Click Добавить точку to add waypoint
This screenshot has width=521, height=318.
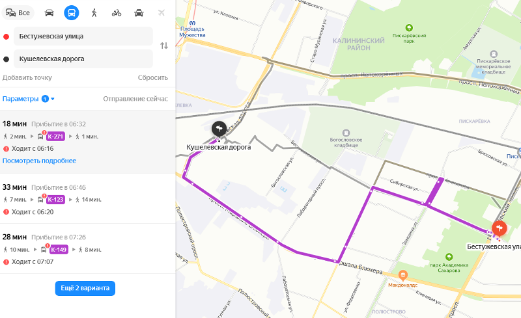coord(27,77)
